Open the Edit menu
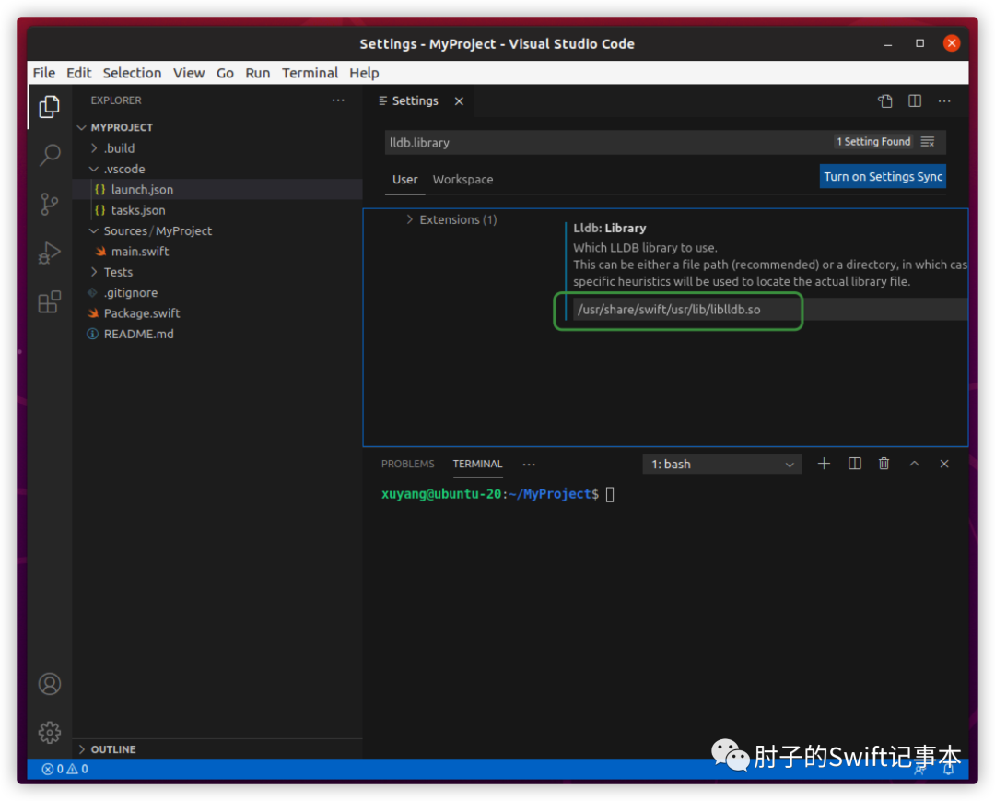This screenshot has width=995, height=801. coord(78,73)
